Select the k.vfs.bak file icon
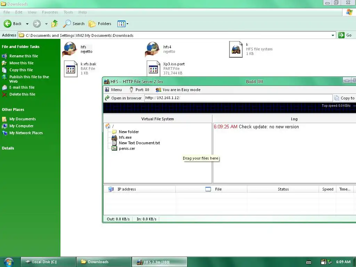356x267 pixels. 71,69
